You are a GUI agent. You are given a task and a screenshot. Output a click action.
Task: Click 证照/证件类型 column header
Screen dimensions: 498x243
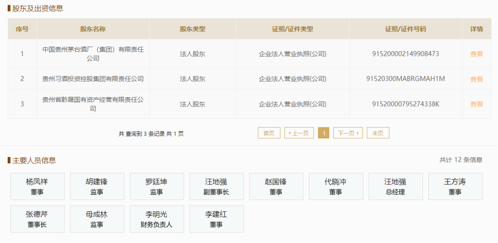[x=293, y=29]
